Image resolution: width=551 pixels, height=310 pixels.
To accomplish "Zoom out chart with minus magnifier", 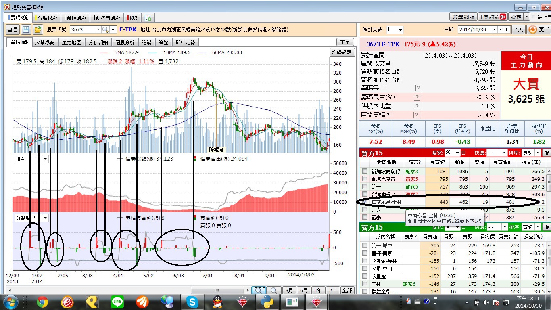I will (x=259, y=290).
